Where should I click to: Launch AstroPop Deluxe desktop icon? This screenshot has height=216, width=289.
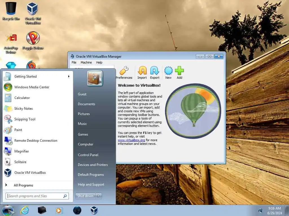(x=11, y=43)
